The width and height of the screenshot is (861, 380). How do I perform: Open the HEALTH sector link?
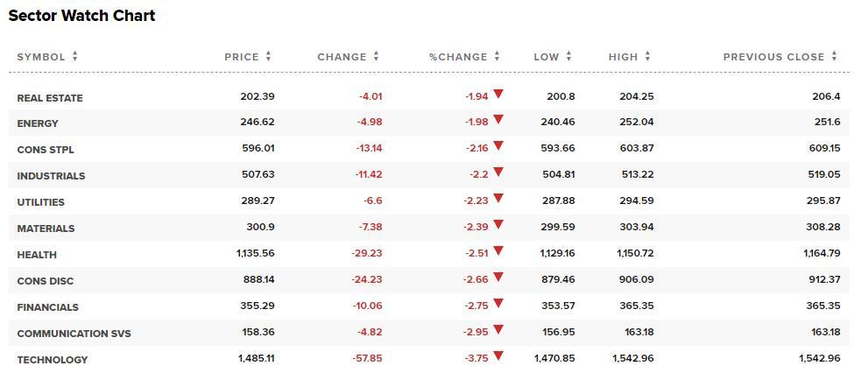click(x=37, y=255)
